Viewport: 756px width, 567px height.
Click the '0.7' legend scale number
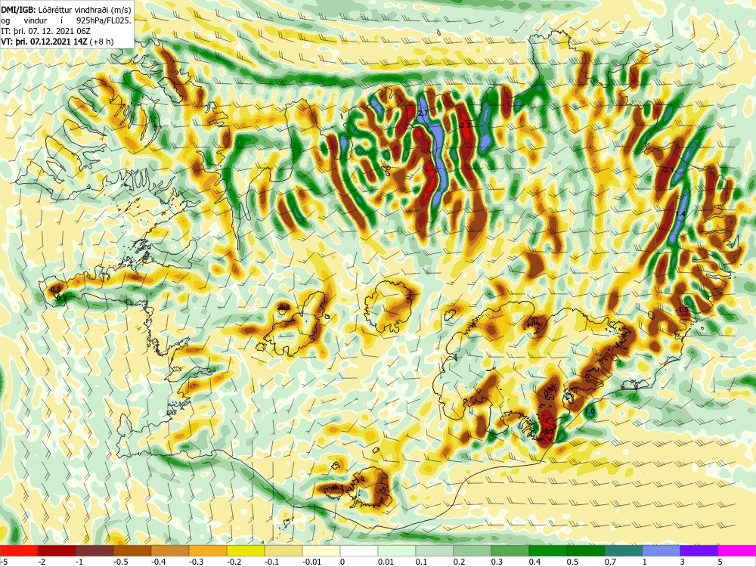(610, 562)
